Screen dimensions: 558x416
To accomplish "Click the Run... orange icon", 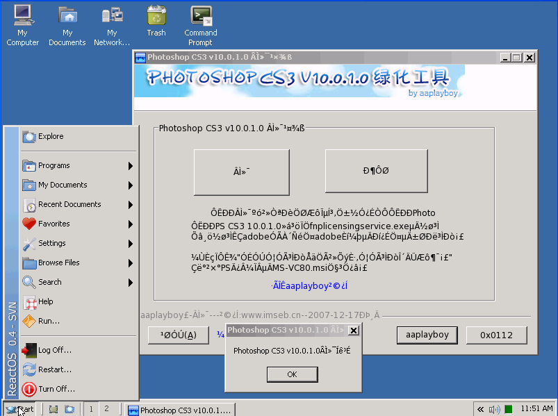I will point(29,322).
